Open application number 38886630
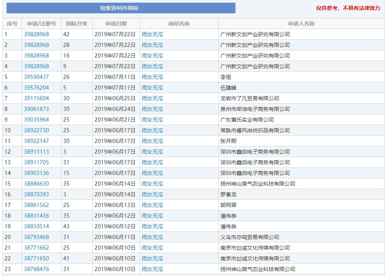Image resolution: width=387 pixels, height=276 pixels. pyautogui.click(x=37, y=184)
